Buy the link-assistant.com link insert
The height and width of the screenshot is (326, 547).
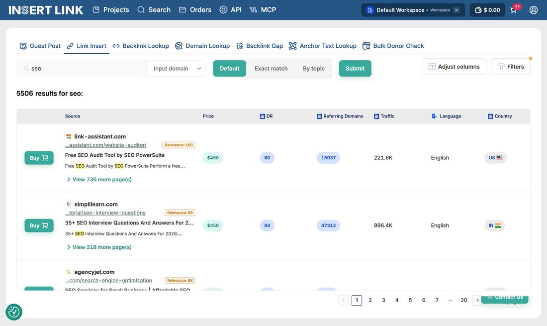point(39,158)
